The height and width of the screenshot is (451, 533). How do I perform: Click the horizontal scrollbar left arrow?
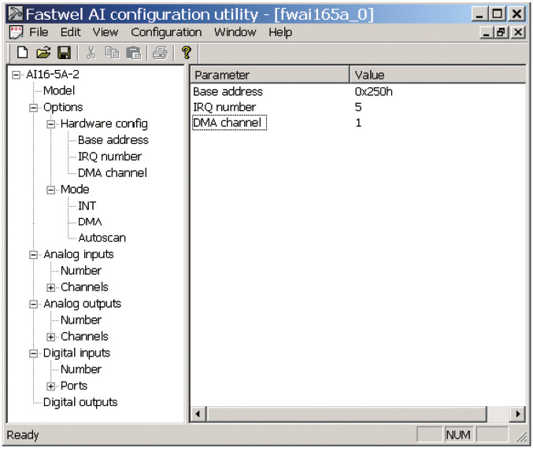tap(198, 414)
